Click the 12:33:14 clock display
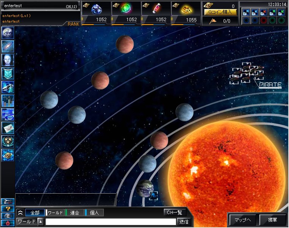 click(x=277, y=5)
